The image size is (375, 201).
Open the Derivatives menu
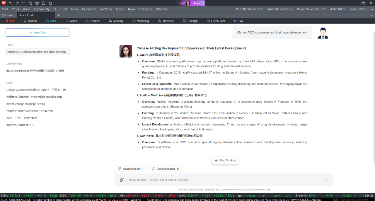[89, 9]
